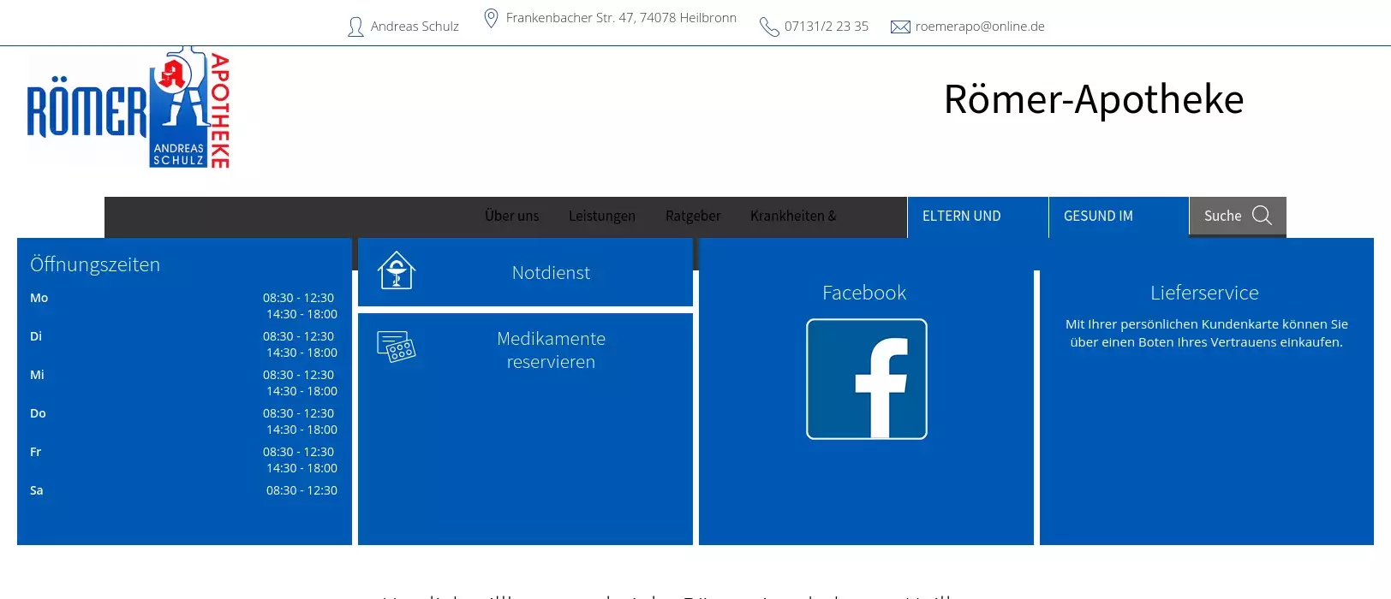
Task: Click the roemerapo@online.de email link
Action: (980, 27)
